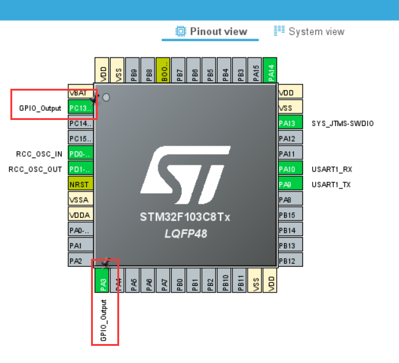Screen dimensions: 399x363
Task: Select the PB1 pin
Action: [194, 280]
